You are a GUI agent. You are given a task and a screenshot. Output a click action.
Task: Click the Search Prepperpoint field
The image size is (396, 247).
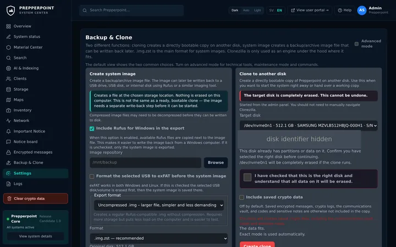[x=131, y=10]
